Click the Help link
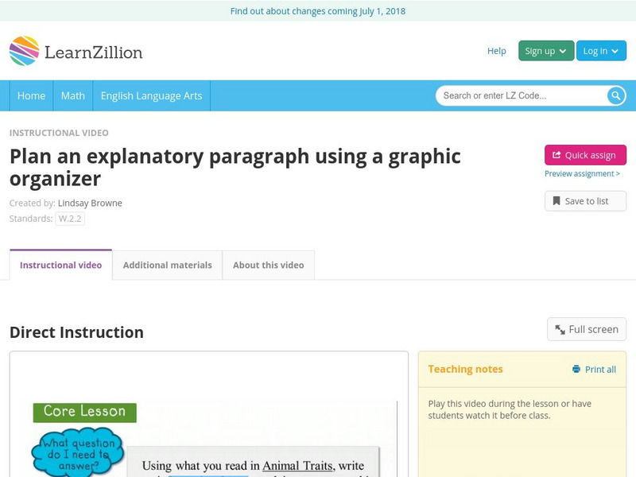This screenshot has width=636, height=477. tap(496, 51)
